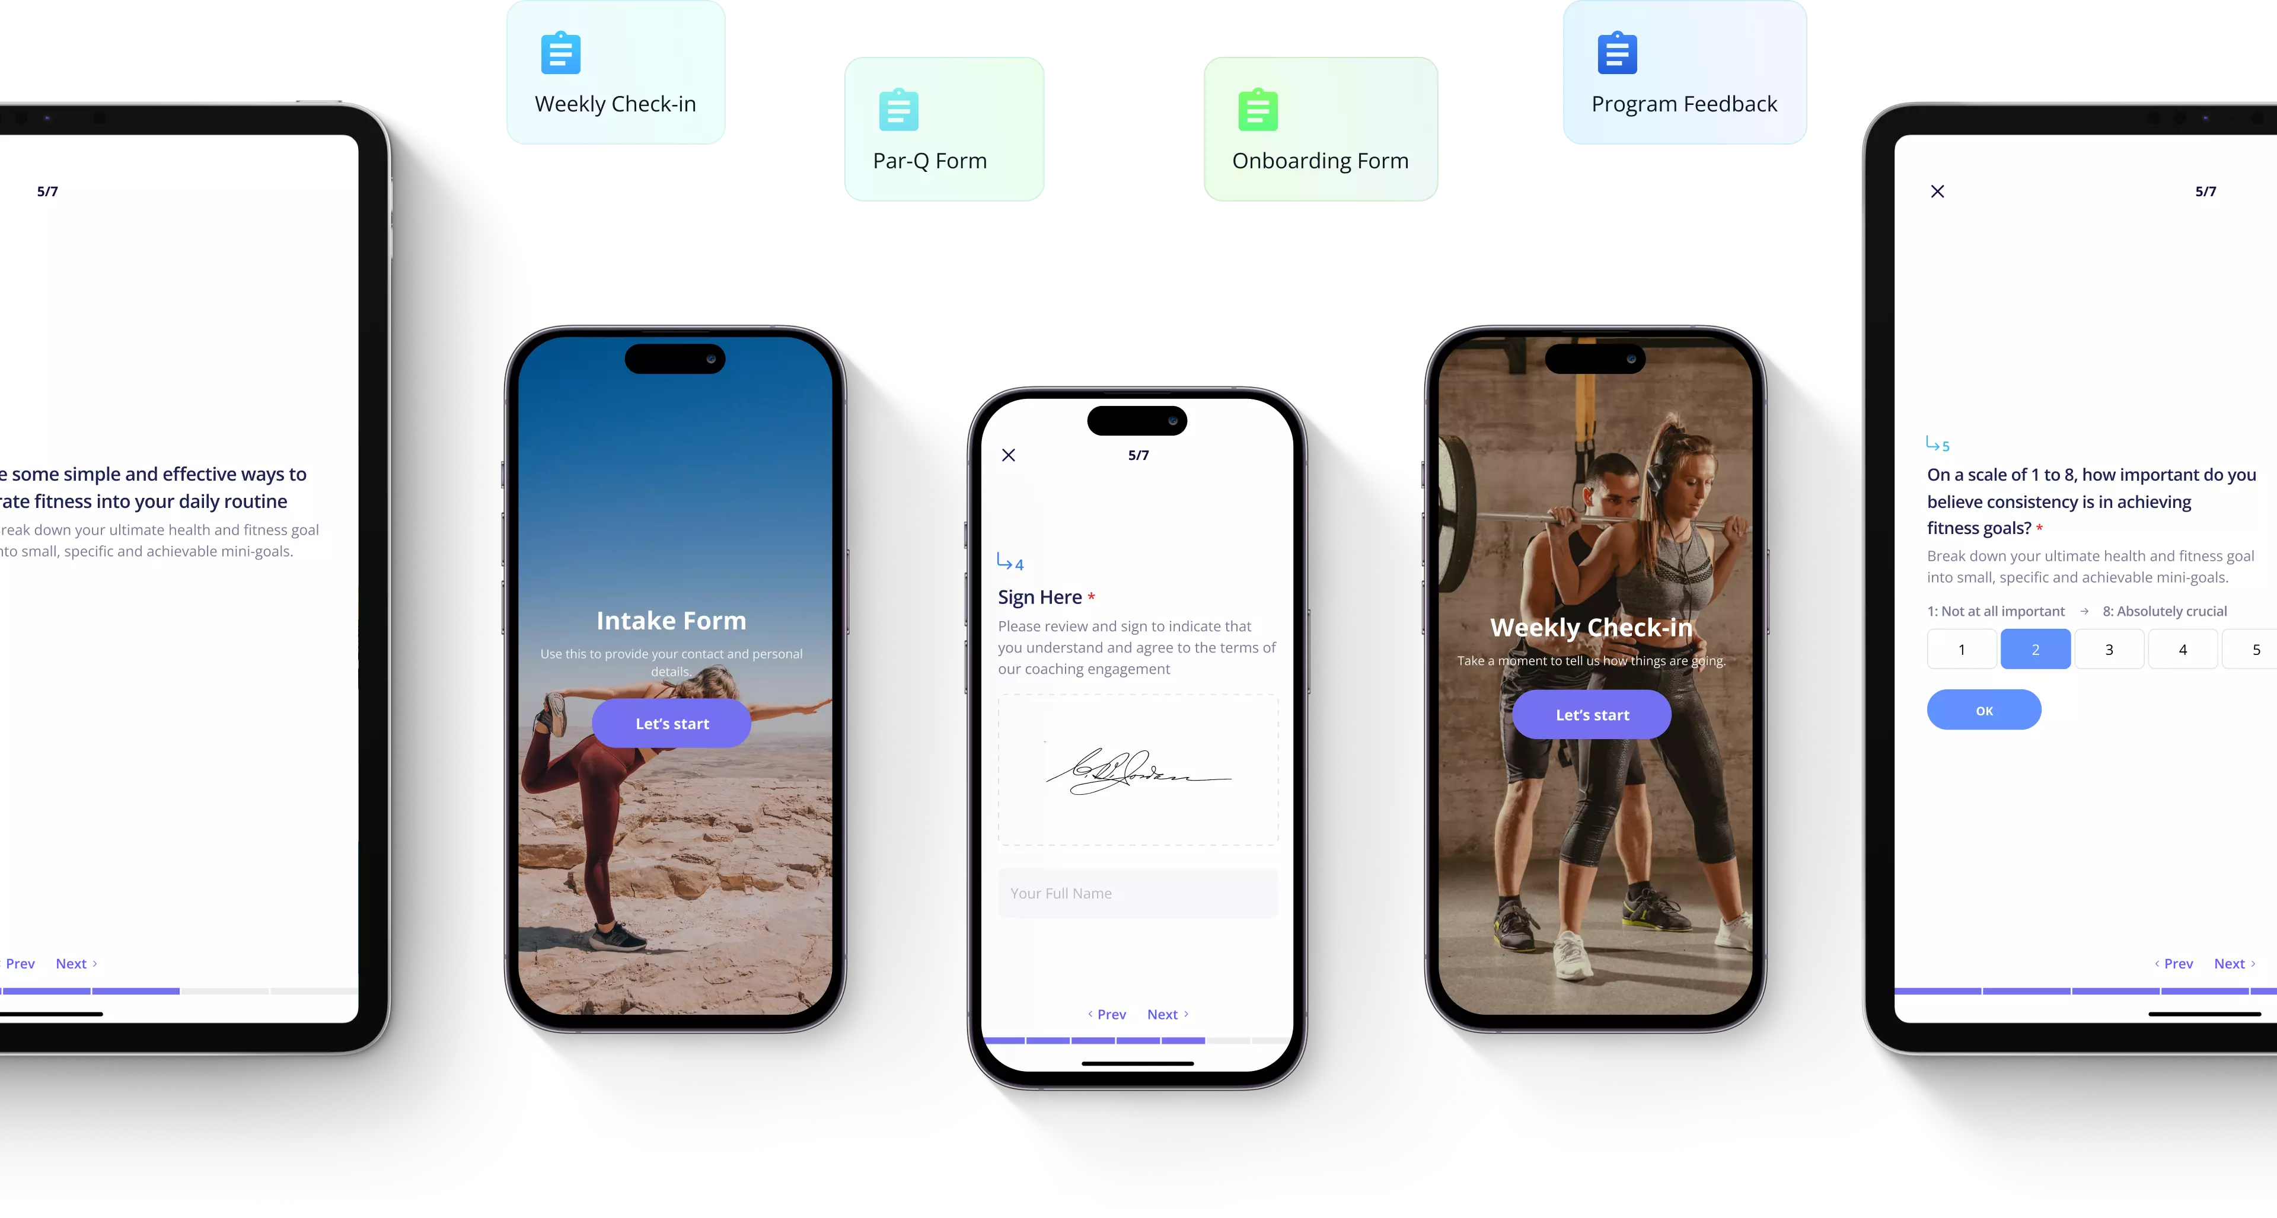Select rating number 4 on scale
This screenshot has height=1218, width=2277.
2182,649
